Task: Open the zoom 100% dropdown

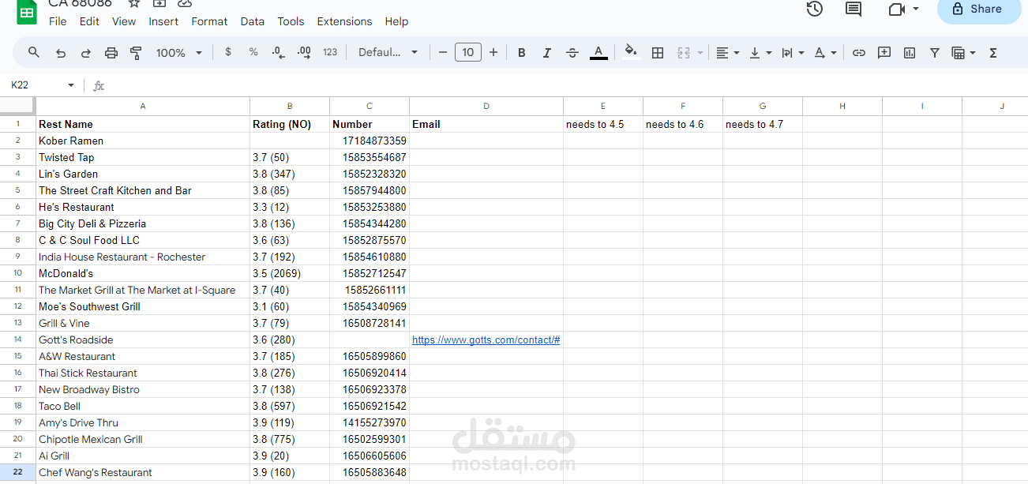Action: [179, 53]
